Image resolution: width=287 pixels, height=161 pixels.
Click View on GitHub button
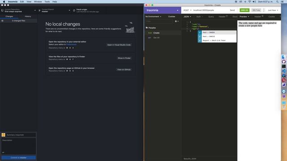click(x=124, y=70)
